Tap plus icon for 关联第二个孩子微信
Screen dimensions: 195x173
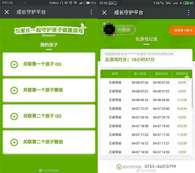(14, 142)
